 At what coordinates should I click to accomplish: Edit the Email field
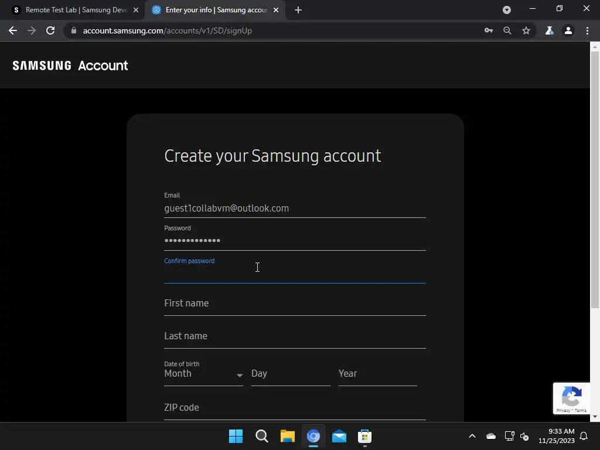tap(295, 208)
